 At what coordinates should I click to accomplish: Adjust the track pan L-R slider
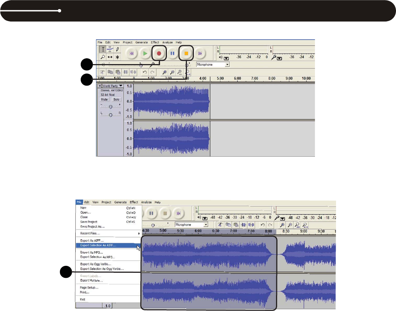click(111, 115)
